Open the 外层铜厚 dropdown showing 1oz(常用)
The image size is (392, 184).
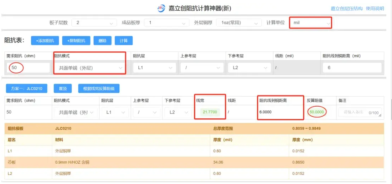[239, 23]
